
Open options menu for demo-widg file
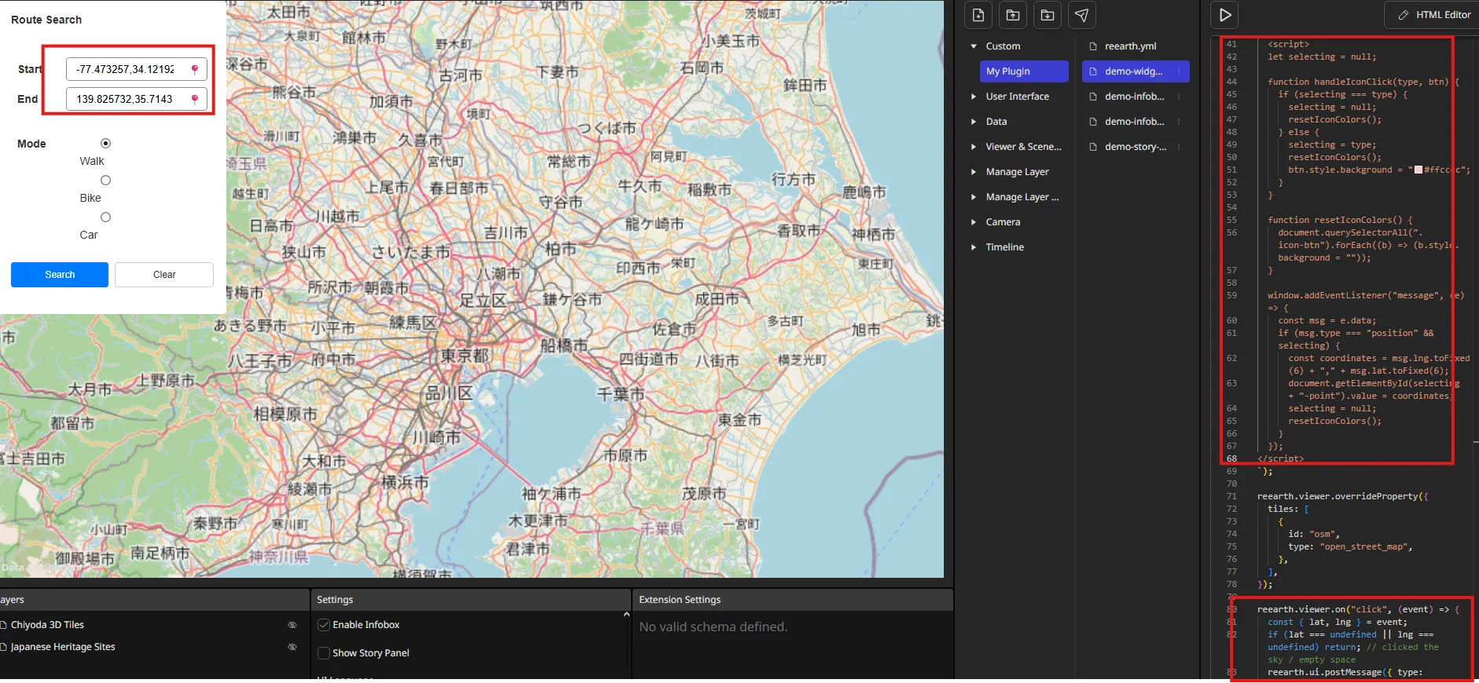tap(1179, 71)
